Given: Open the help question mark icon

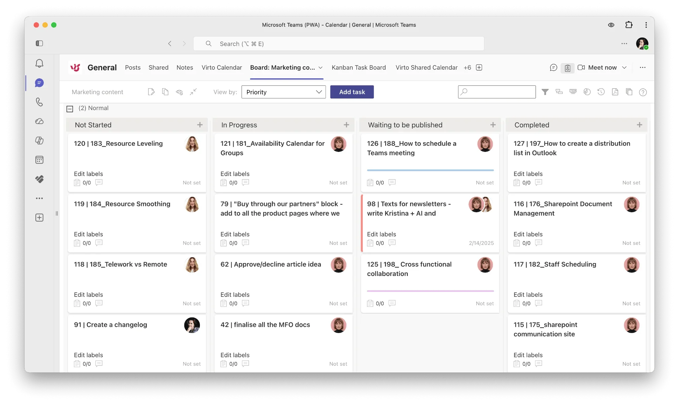Looking at the screenshot, I should coord(643,92).
